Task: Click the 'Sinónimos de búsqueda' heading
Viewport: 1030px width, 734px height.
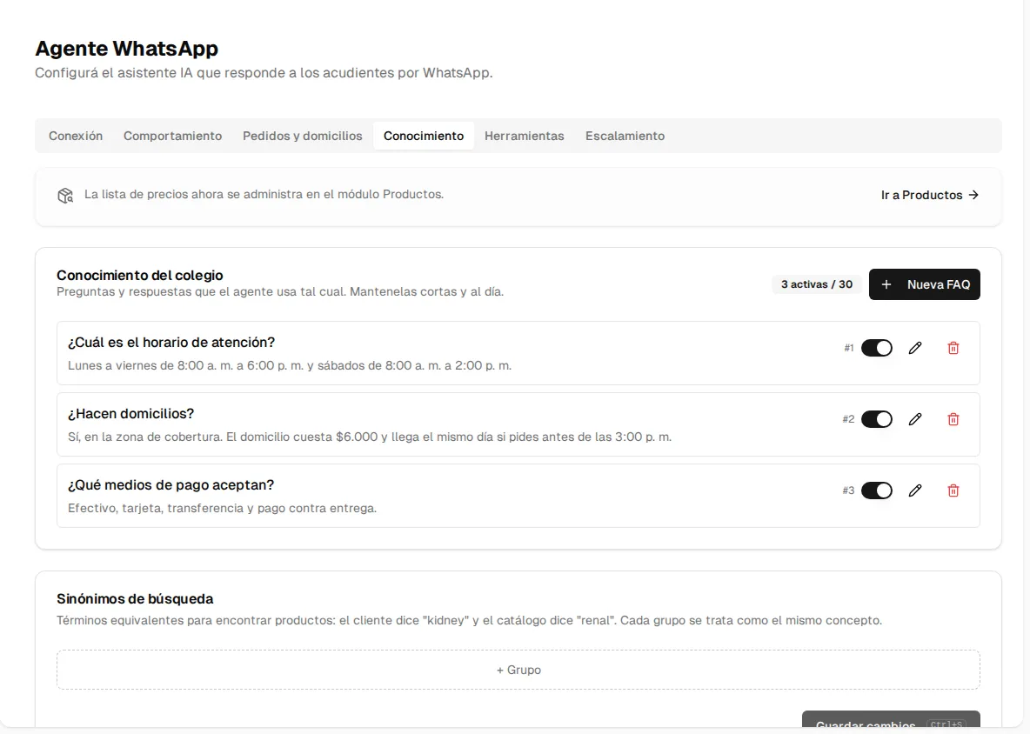Action: pyautogui.click(x=135, y=598)
